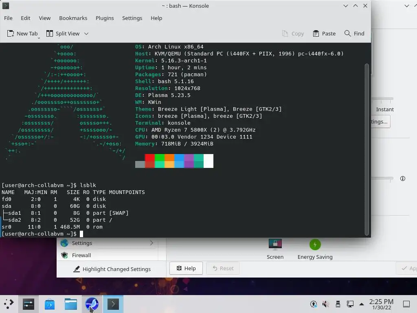Open Dolphin file manager from taskbar
Viewport: 417px width, 313px height.
tap(71, 304)
